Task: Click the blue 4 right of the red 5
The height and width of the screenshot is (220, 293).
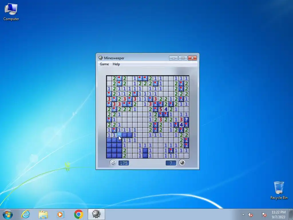Action: pyautogui.click(x=166, y=109)
